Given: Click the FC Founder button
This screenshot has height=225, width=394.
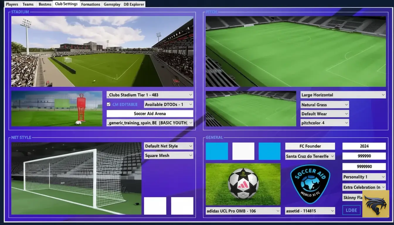Looking at the screenshot, I should pyautogui.click(x=310, y=146).
